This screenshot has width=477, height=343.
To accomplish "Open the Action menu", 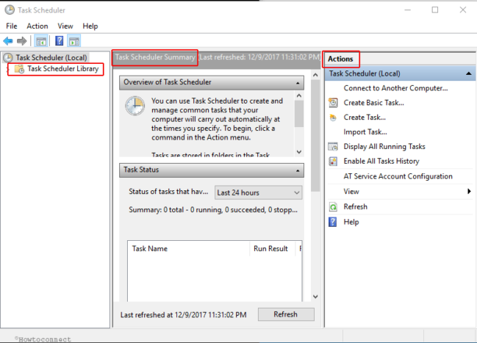I will 37,26.
